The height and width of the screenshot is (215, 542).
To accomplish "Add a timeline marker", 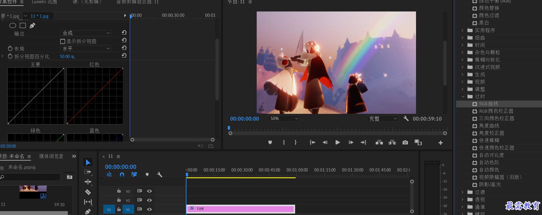I will click(147, 174).
